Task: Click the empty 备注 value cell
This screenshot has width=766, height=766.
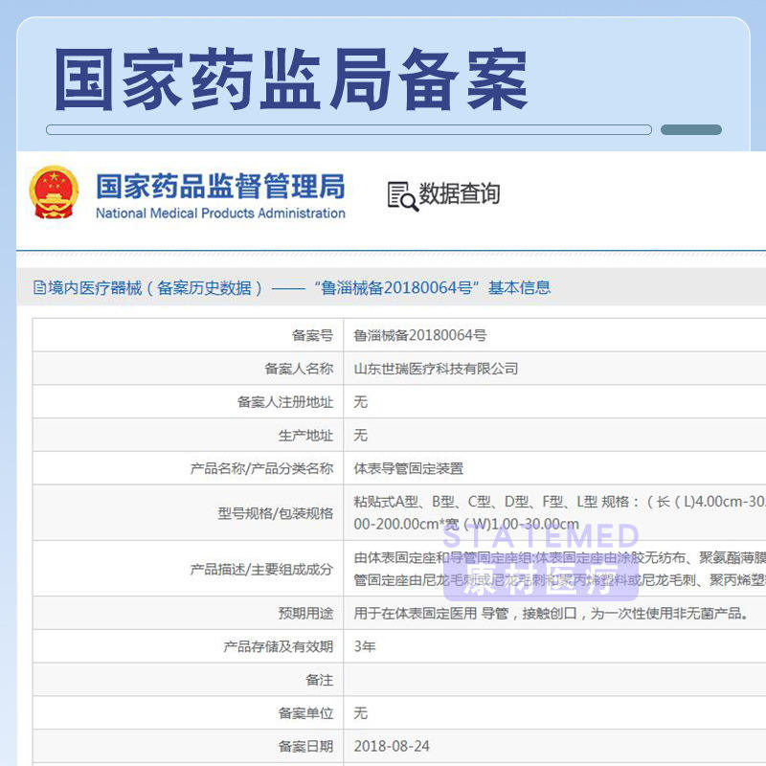Action: (555, 680)
